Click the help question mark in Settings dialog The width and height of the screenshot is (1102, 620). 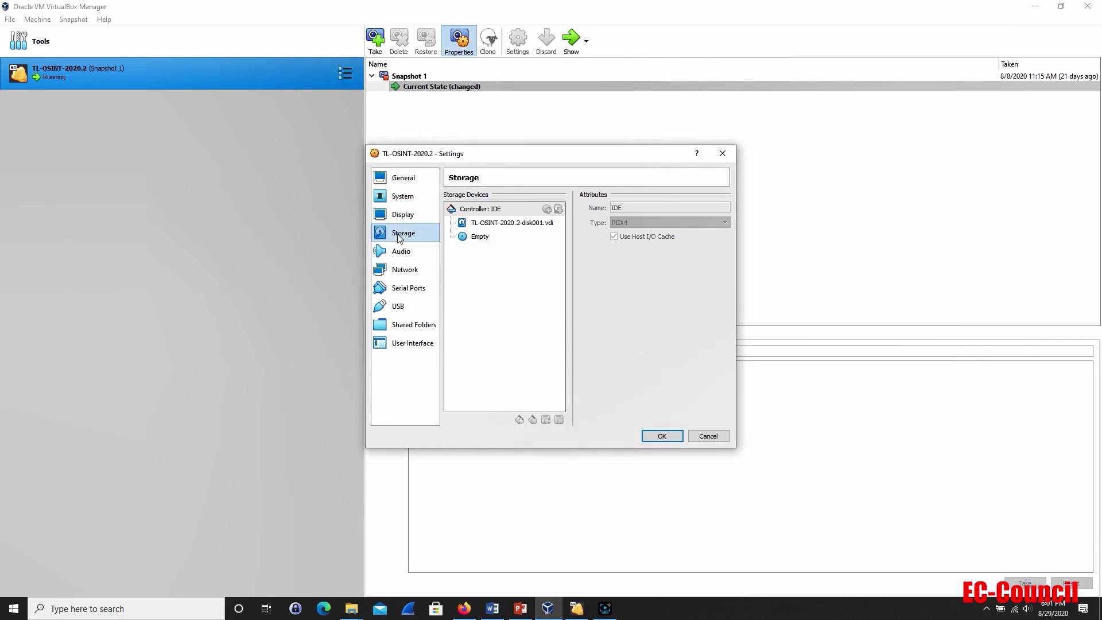697,153
